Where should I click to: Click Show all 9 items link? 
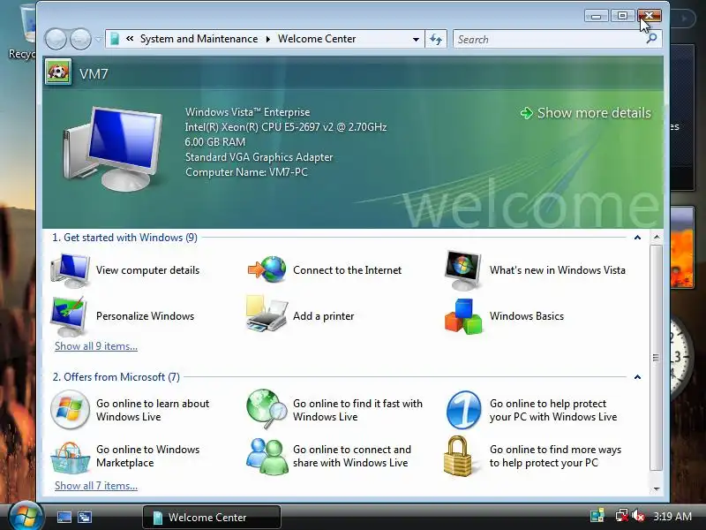[x=96, y=346]
